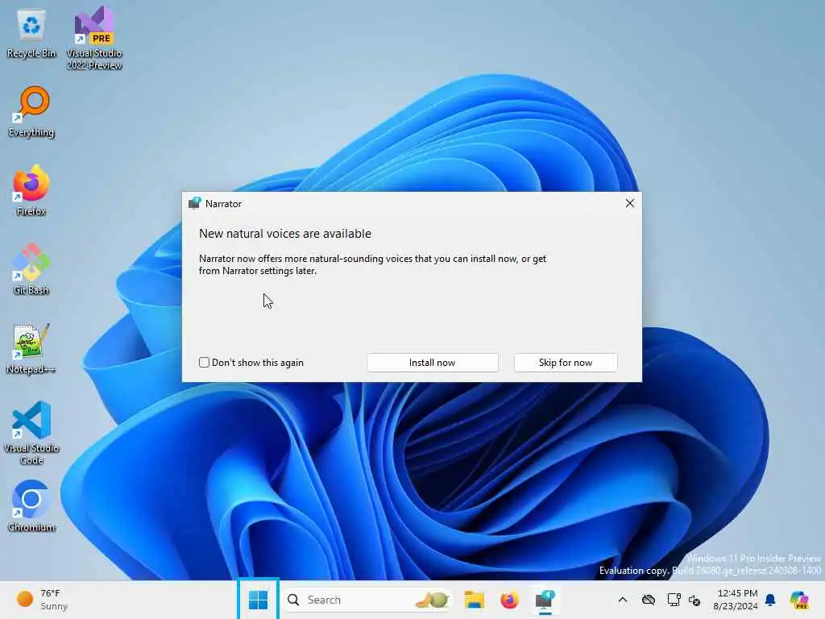The height and width of the screenshot is (619, 825).
Task: Open Copilot Preview in the taskbar
Action: click(x=798, y=600)
